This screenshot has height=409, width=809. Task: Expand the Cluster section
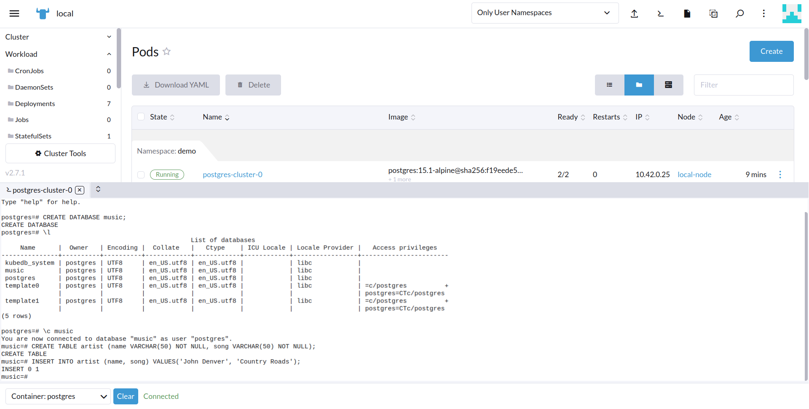tap(109, 37)
